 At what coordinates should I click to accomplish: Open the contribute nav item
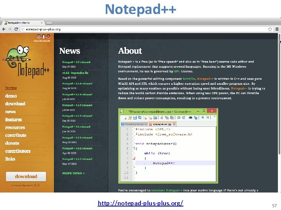[16, 135]
